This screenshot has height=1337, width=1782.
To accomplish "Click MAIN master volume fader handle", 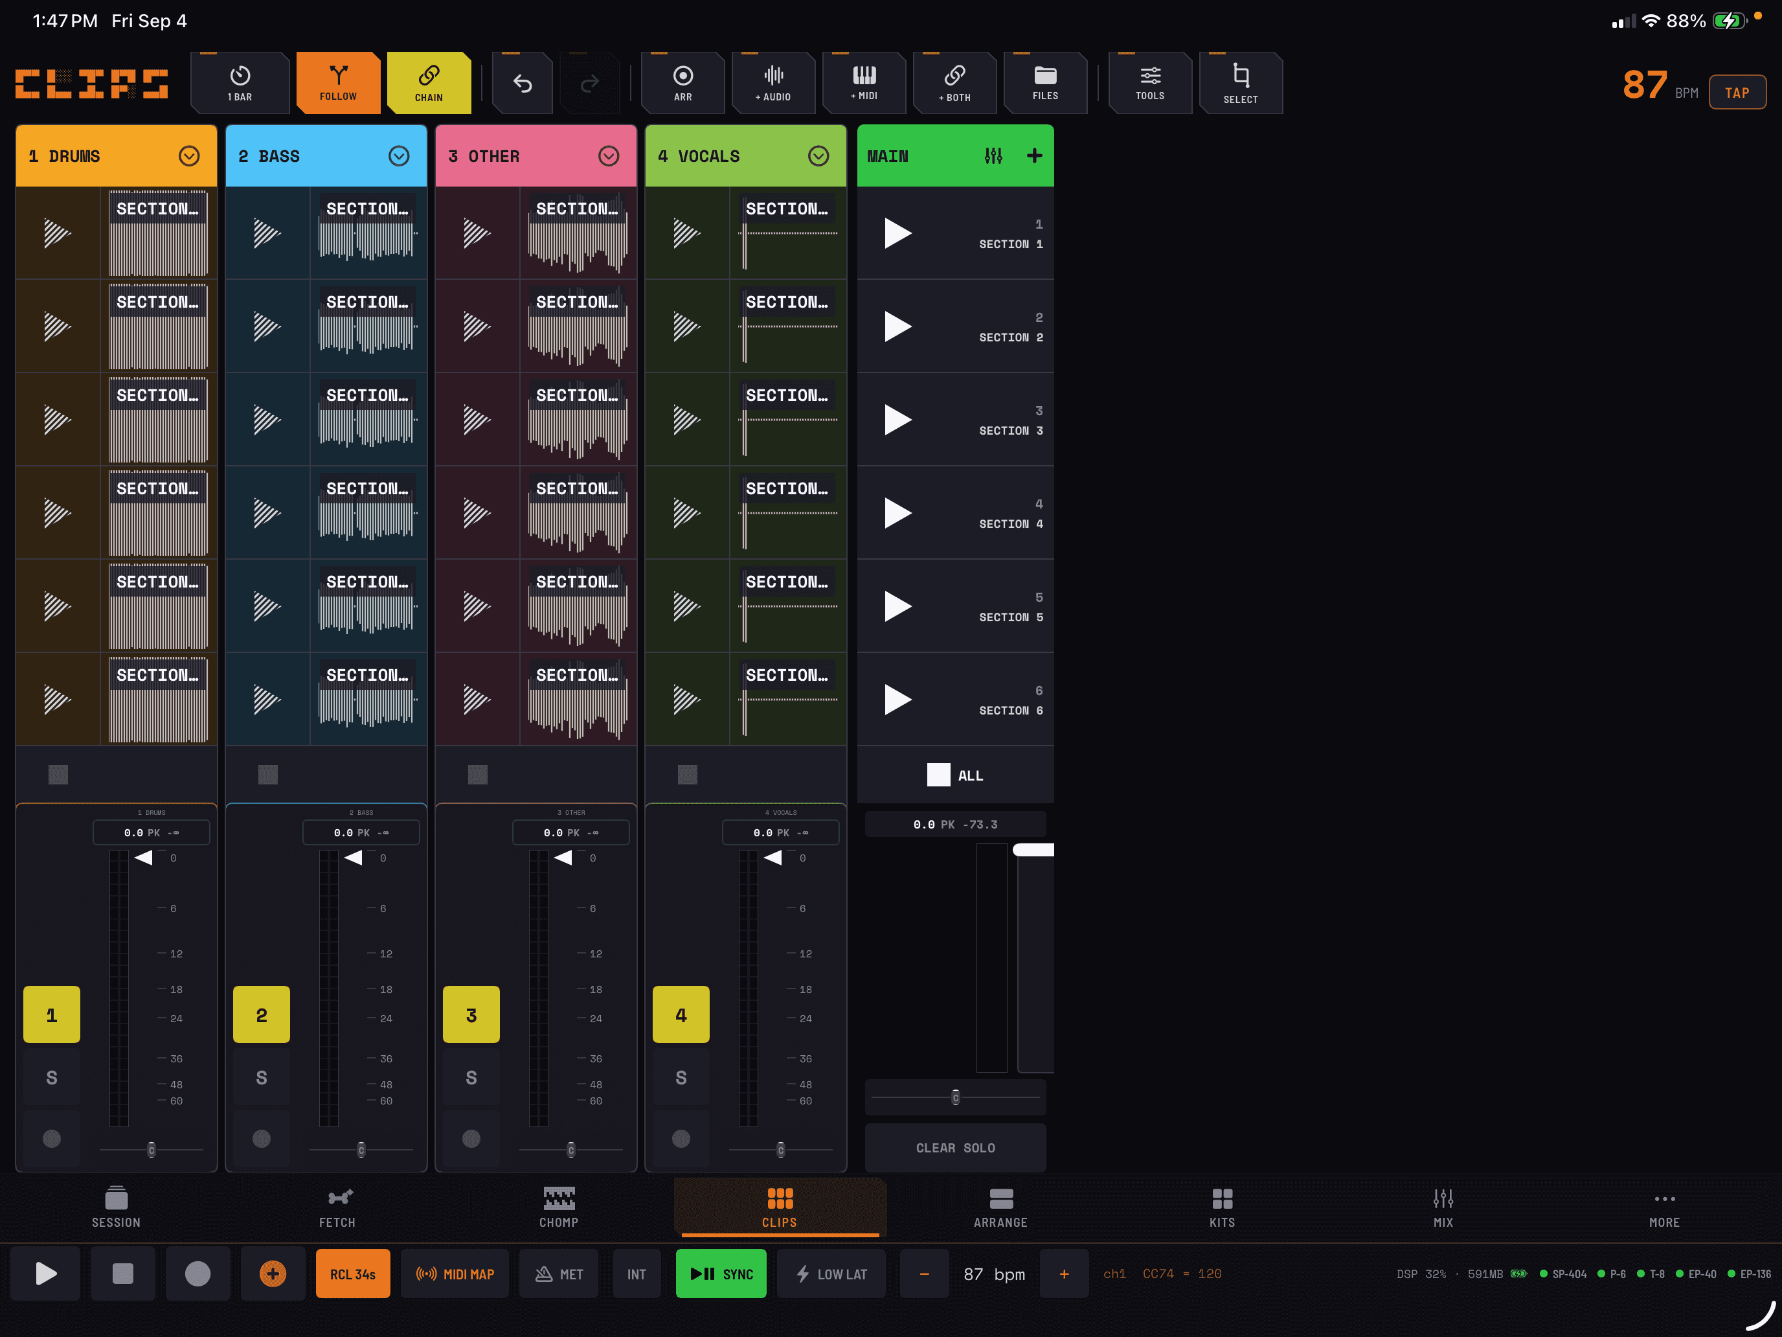I will point(1033,851).
